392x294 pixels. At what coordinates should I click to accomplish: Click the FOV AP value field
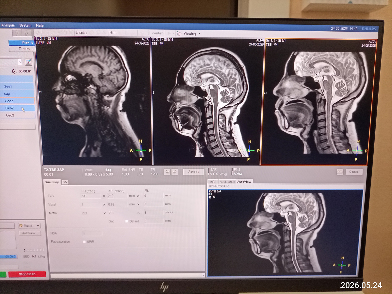coord(117,196)
